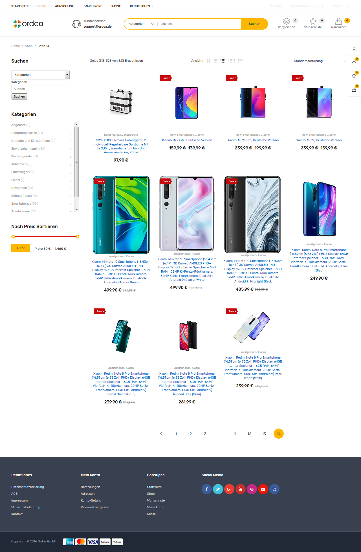Click the Instagram icon in footer
This screenshot has height=552, width=361.
pos(274,489)
